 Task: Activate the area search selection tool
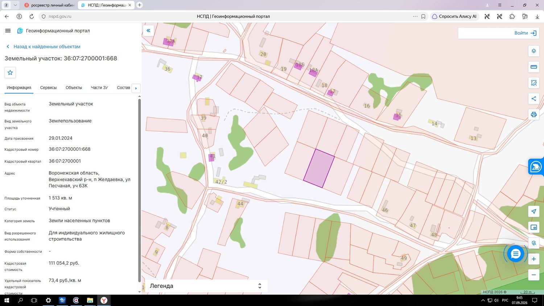coord(533,83)
